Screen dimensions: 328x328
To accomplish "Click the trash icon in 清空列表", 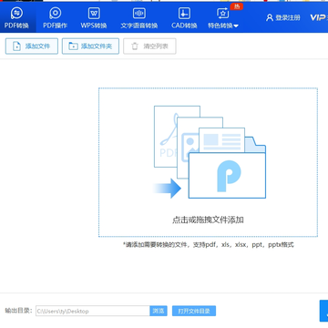I will pyautogui.click(x=135, y=46).
